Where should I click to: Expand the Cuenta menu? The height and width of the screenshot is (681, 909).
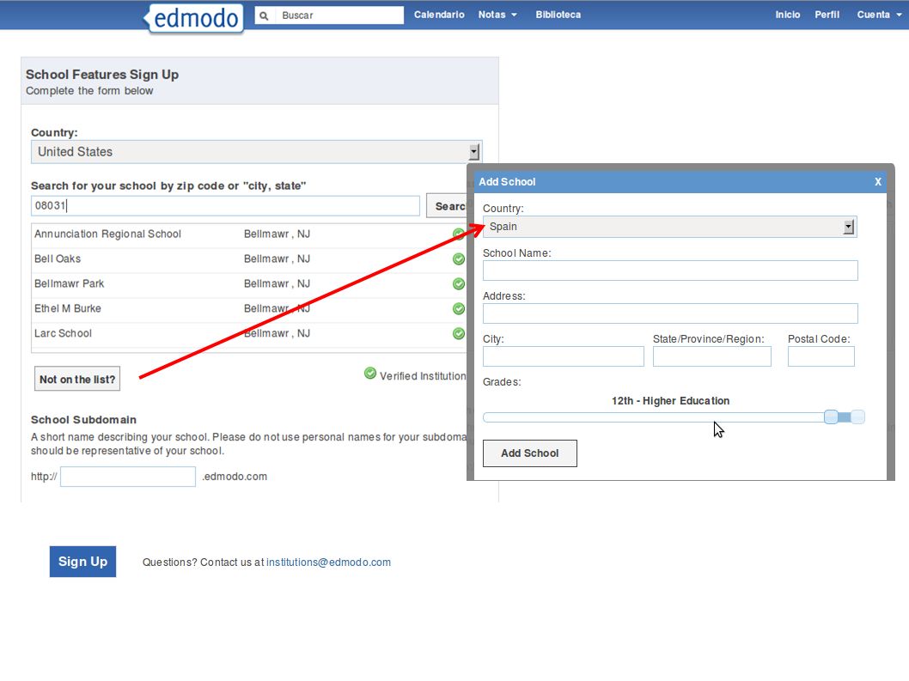pos(879,15)
